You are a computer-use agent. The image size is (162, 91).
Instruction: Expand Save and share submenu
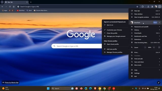coord(145,62)
